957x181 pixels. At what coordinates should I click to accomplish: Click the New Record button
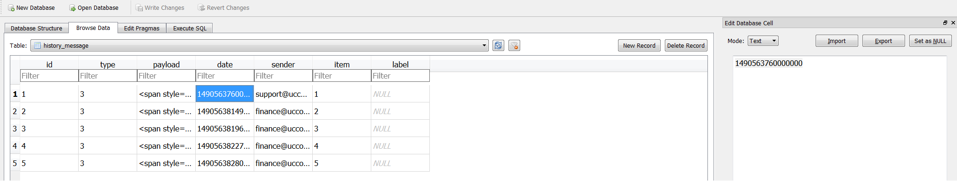tap(639, 45)
